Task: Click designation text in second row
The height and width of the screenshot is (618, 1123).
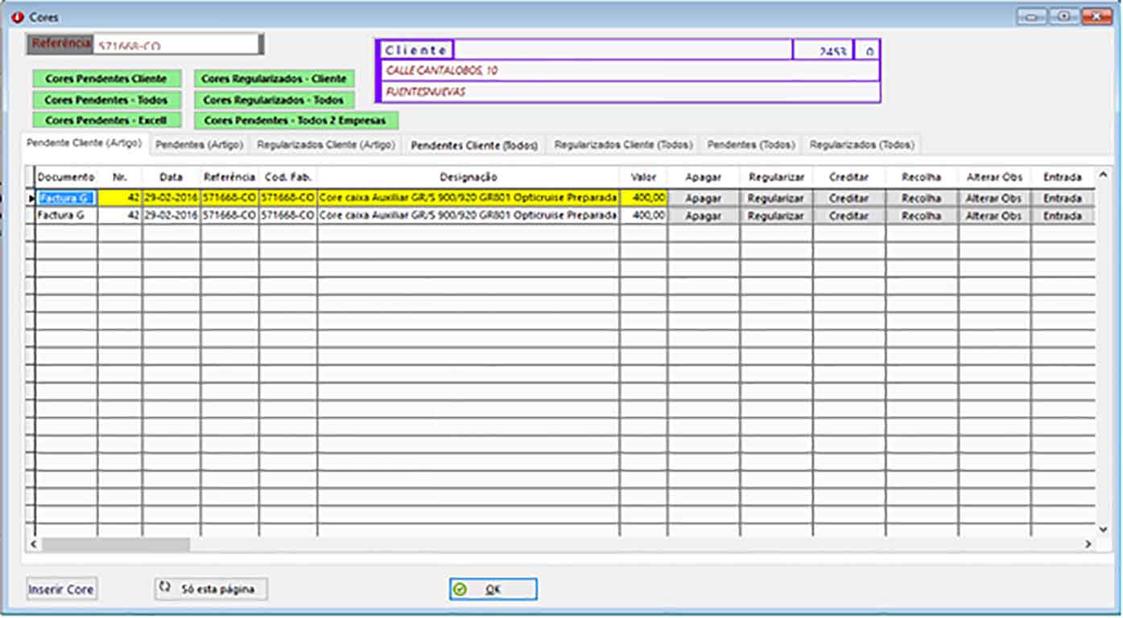Action: point(469,216)
